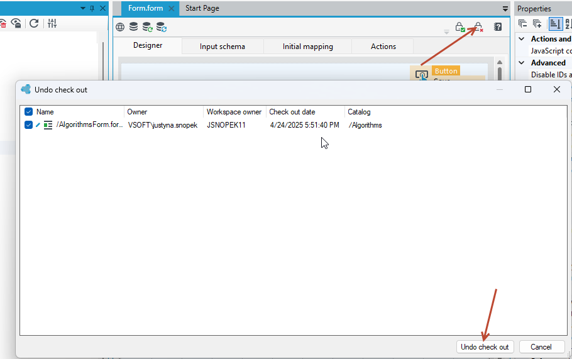
Task: Click the Cancel button in the dialog
Action: coord(541,347)
